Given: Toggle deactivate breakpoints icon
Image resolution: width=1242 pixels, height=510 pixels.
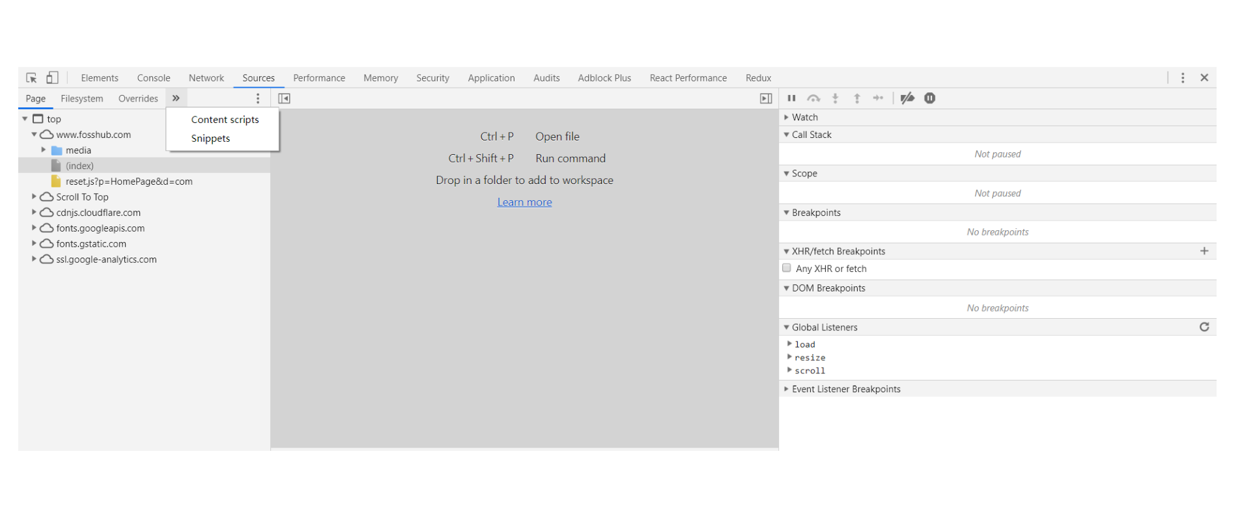Looking at the screenshot, I should 907,98.
